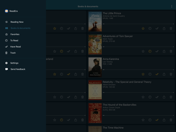Click Relativity reading progress bar

(x=138, y=93)
